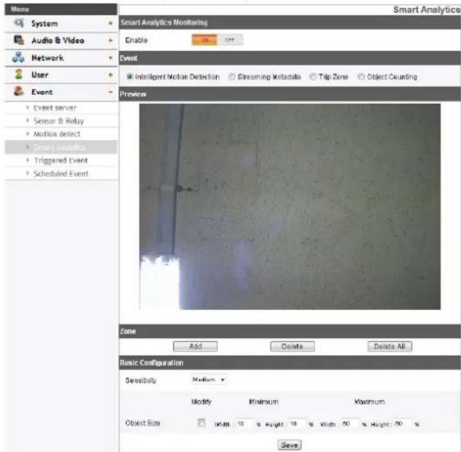Select Object Counting radio button
This screenshot has width=461, height=452.
[361, 76]
